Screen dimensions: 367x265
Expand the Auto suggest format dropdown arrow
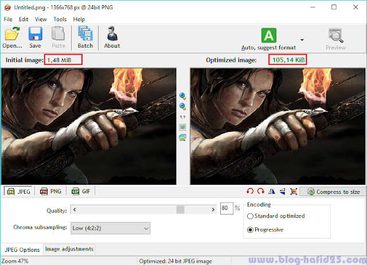tap(302, 40)
